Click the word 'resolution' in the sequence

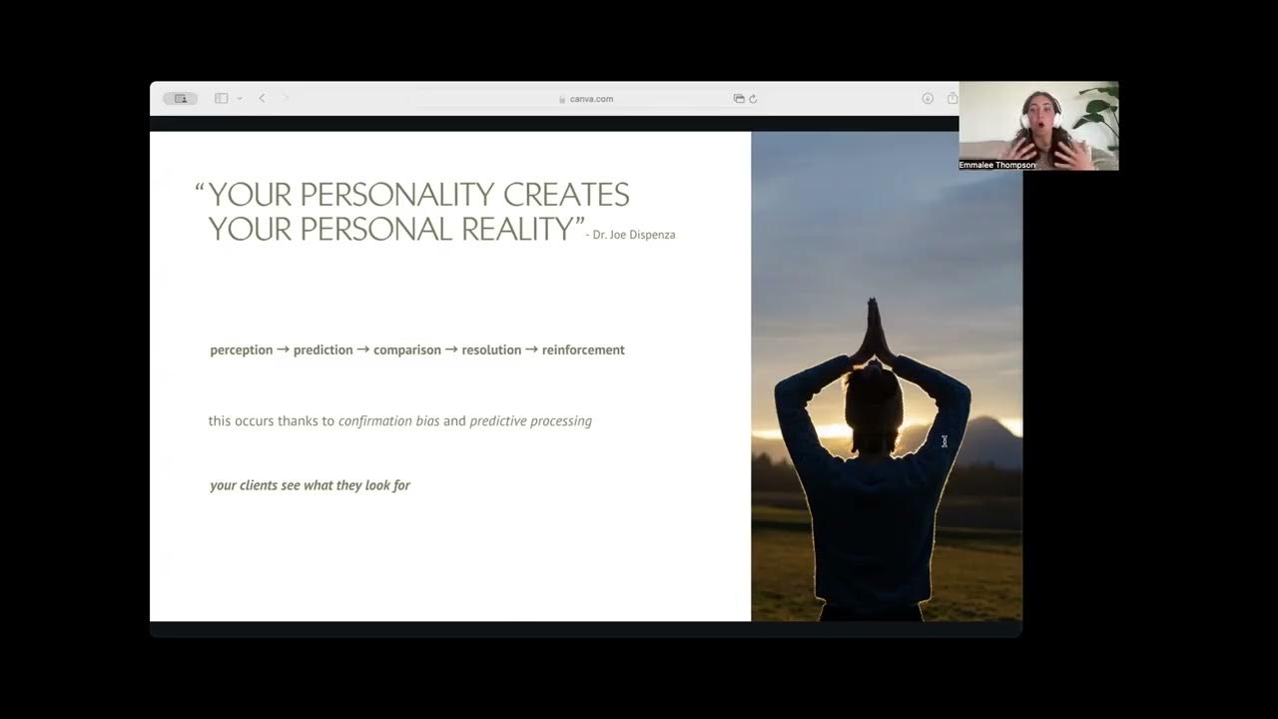tap(491, 351)
